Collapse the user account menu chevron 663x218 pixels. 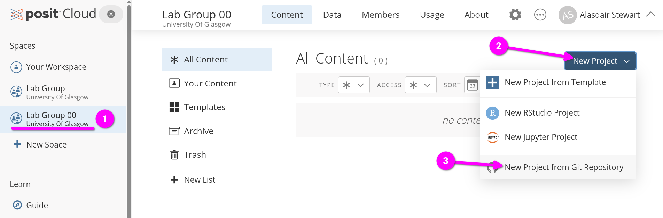click(650, 15)
